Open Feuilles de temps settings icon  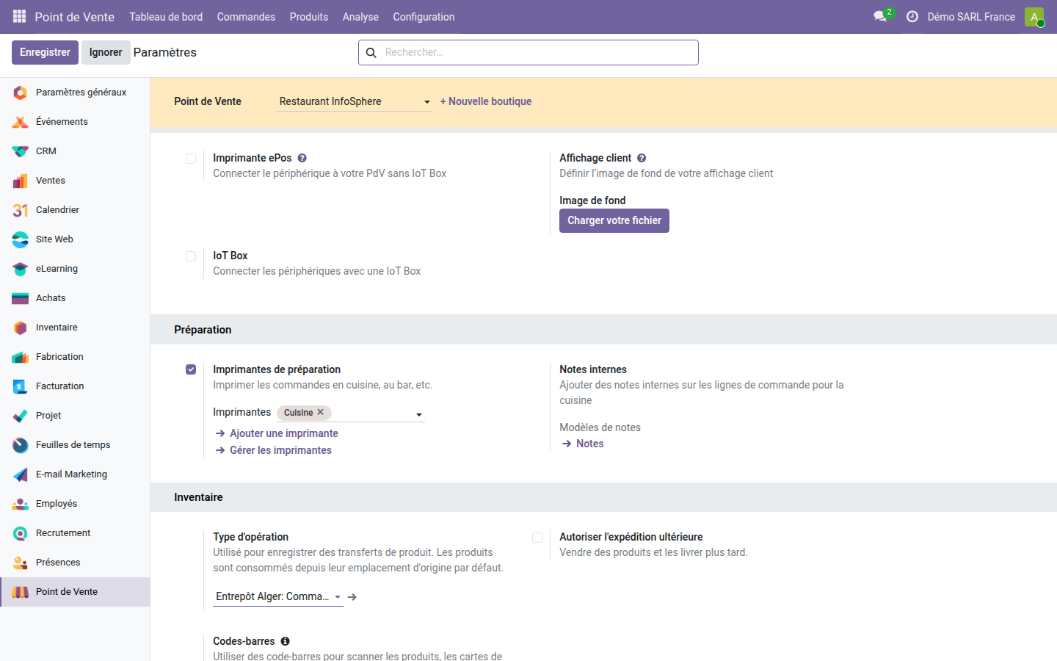click(21, 445)
